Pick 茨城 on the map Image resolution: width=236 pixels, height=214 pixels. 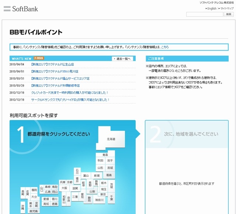coord(111,186)
